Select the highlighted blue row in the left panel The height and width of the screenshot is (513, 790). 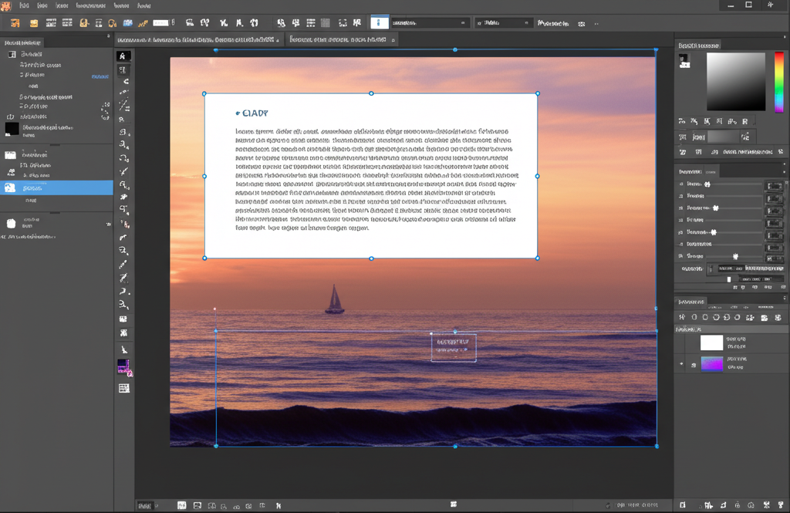click(56, 187)
